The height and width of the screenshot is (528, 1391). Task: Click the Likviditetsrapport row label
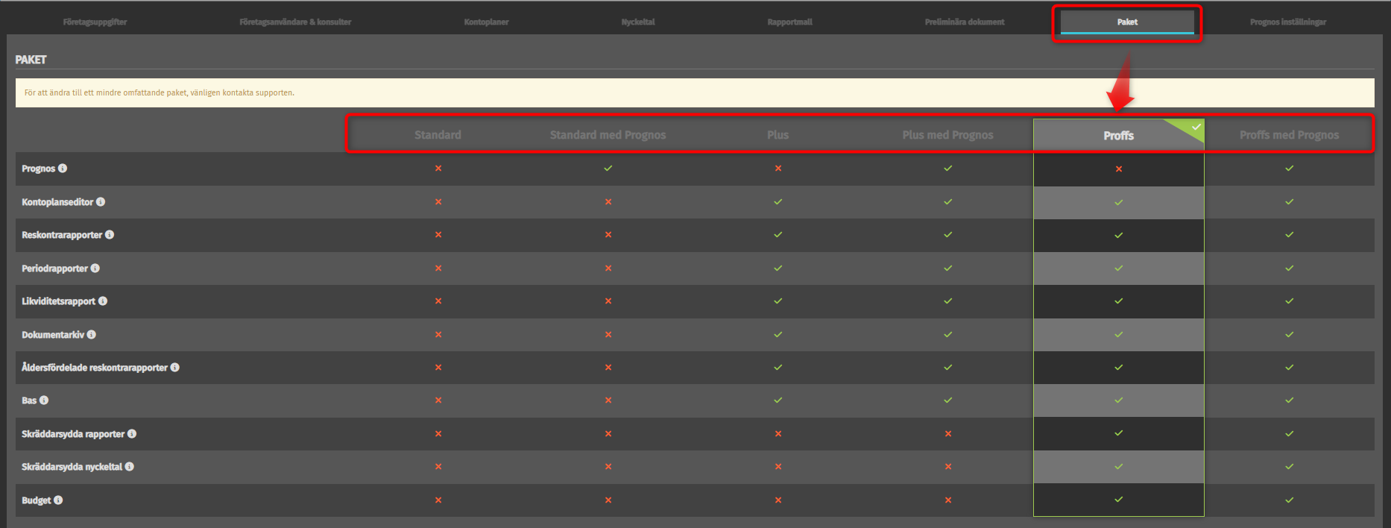(58, 301)
